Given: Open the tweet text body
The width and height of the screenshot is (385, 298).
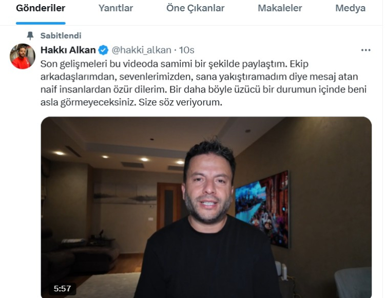Looking at the screenshot, I should tap(204, 83).
